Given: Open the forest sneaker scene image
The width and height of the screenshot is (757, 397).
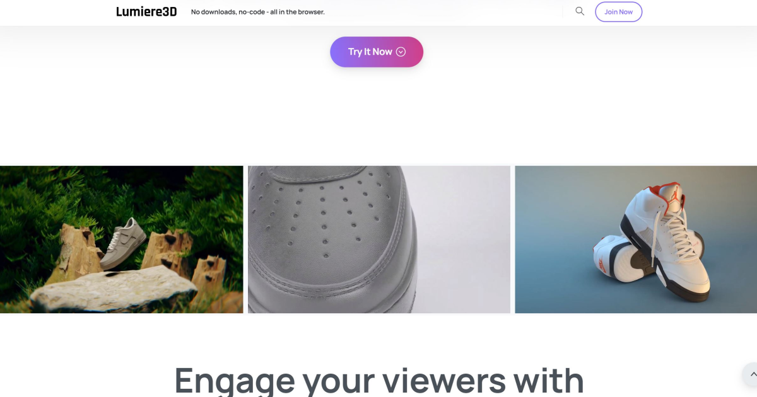Looking at the screenshot, I should [x=121, y=239].
